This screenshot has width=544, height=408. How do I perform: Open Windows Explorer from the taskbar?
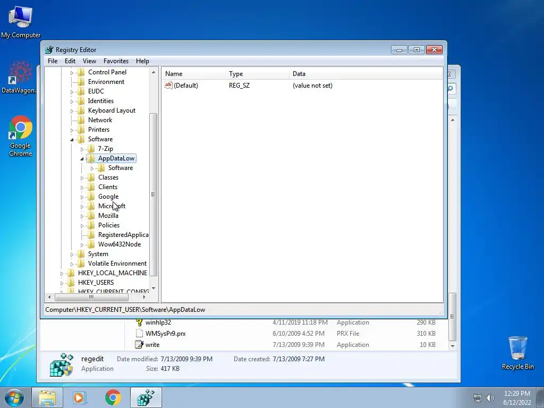(x=47, y=397)
